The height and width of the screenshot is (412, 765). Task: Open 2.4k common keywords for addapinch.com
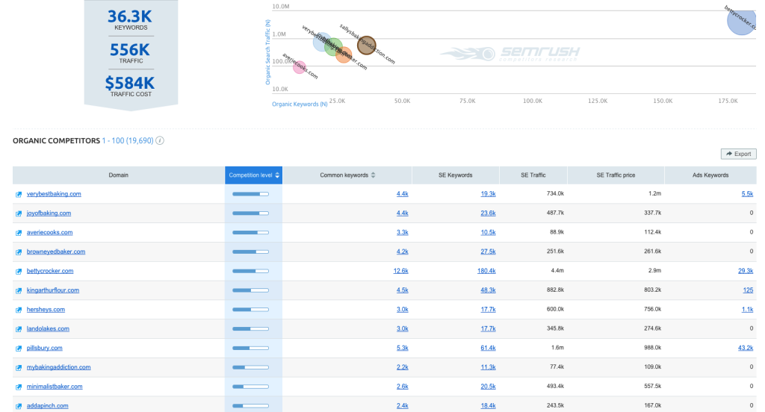(x=403, y=406)
